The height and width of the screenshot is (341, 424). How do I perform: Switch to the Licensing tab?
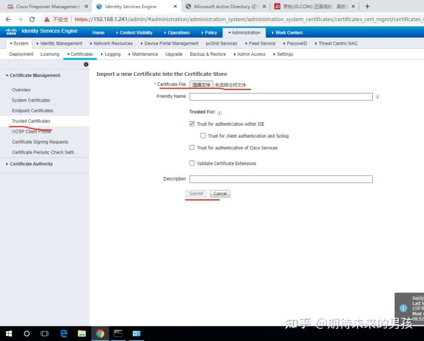tap(49, 54)
